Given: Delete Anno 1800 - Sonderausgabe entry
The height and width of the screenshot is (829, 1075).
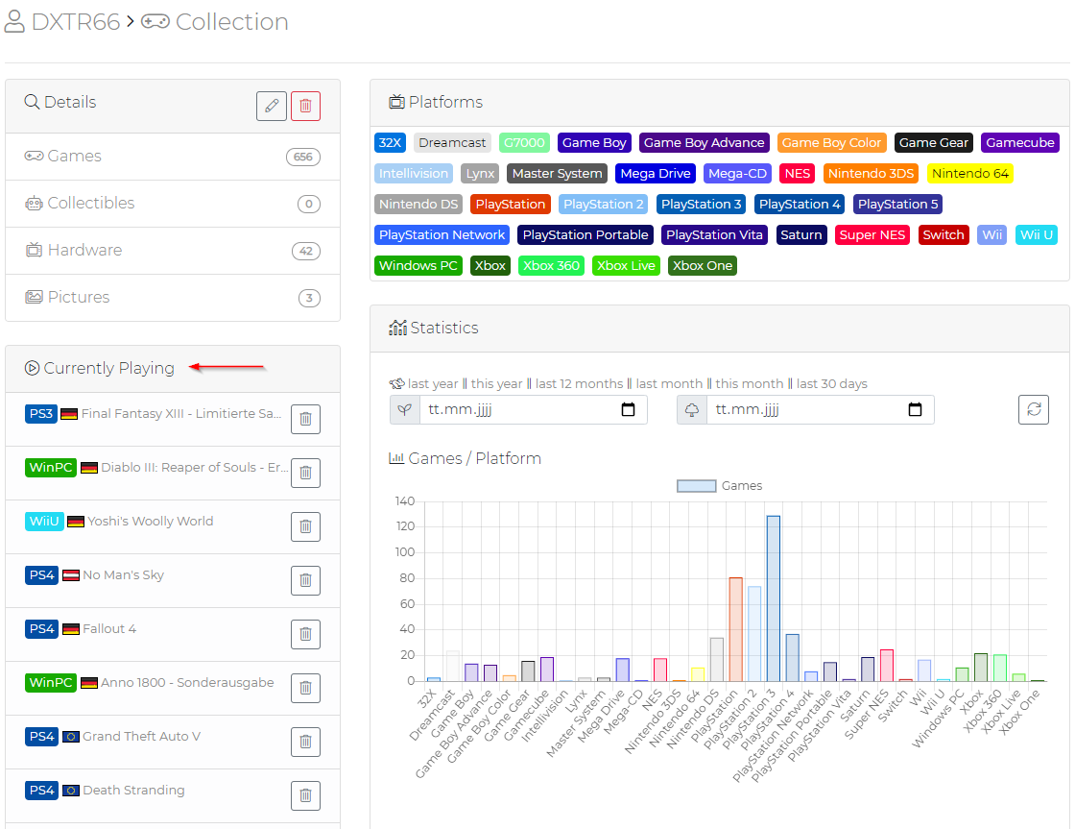Looking at the screenshot, I should pyautogui.click(x=306, y=688).
